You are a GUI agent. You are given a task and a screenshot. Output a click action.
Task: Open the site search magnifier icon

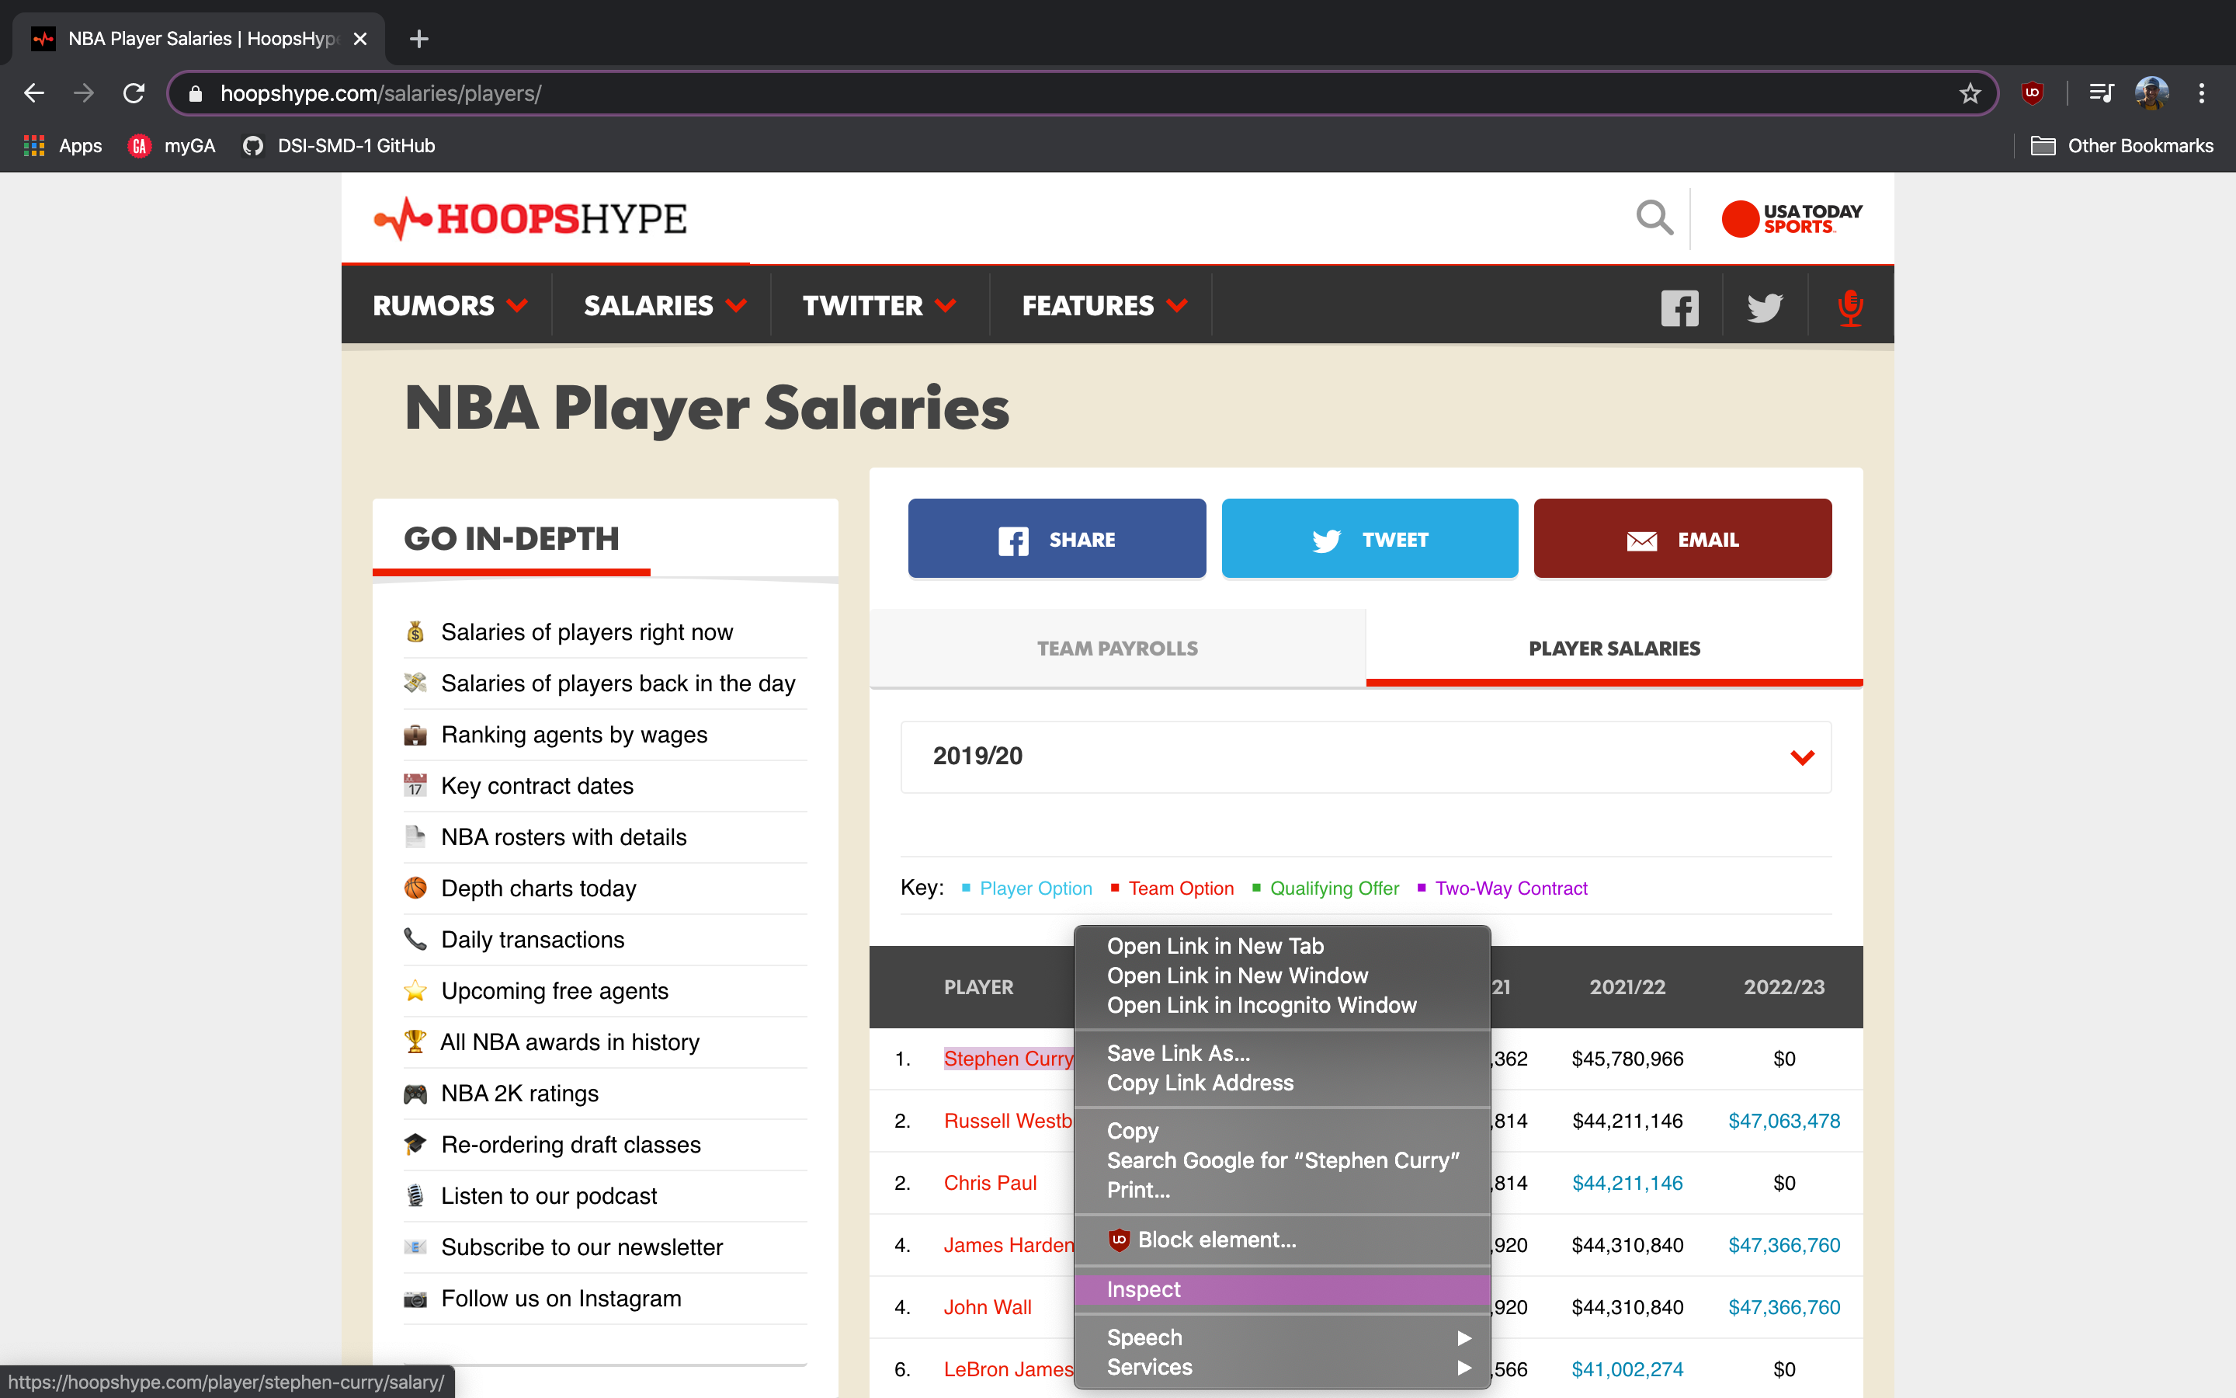point(1654,219)
